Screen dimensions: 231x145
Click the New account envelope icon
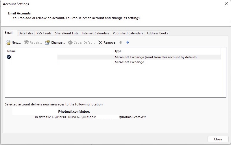click(x=8, y=42)
